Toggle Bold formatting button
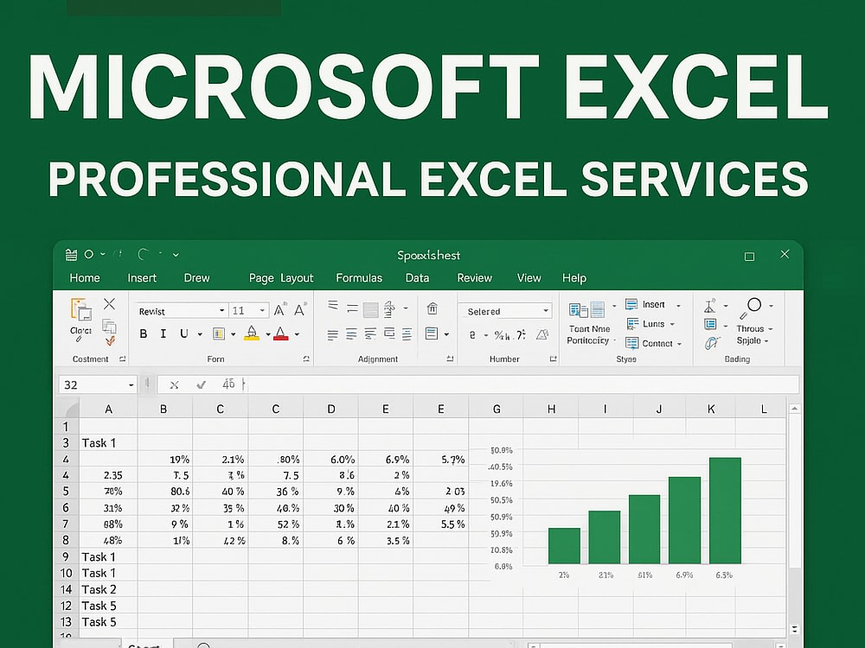 (144, 334)
